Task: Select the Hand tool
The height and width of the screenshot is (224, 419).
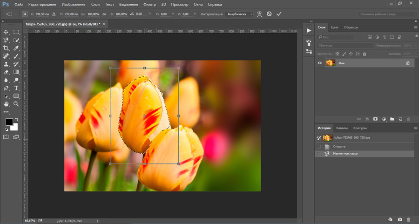Action: (x=6, y=104)
